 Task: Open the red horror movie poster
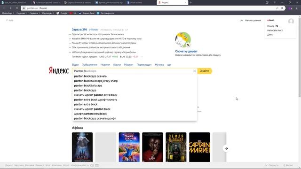[152, 147]
